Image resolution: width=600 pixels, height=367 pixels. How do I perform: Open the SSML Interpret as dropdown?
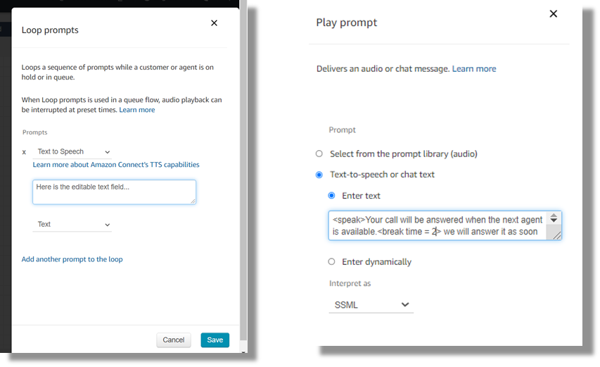pyautogui.click(x=371, y=305)
